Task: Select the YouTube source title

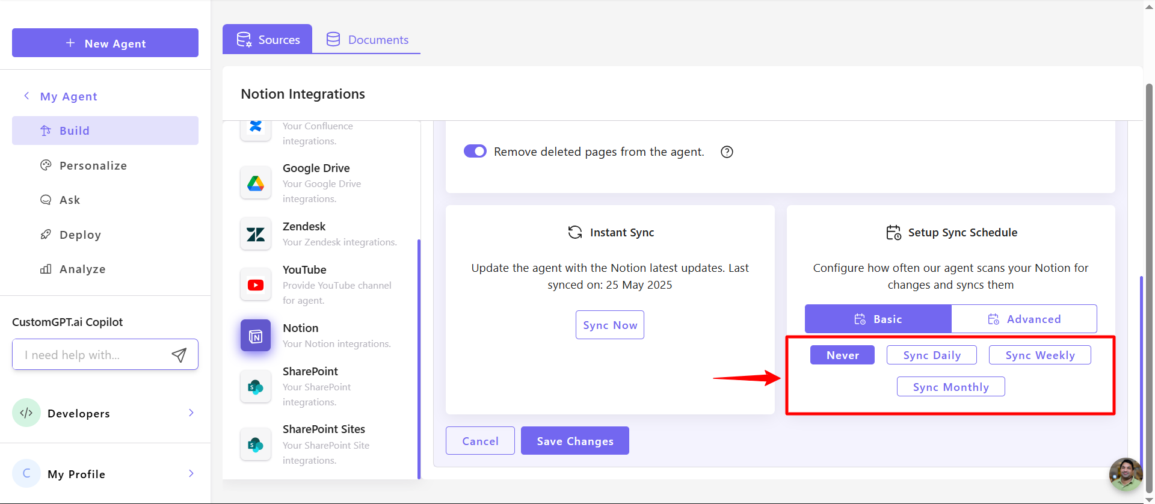Action: click(305, 269)
